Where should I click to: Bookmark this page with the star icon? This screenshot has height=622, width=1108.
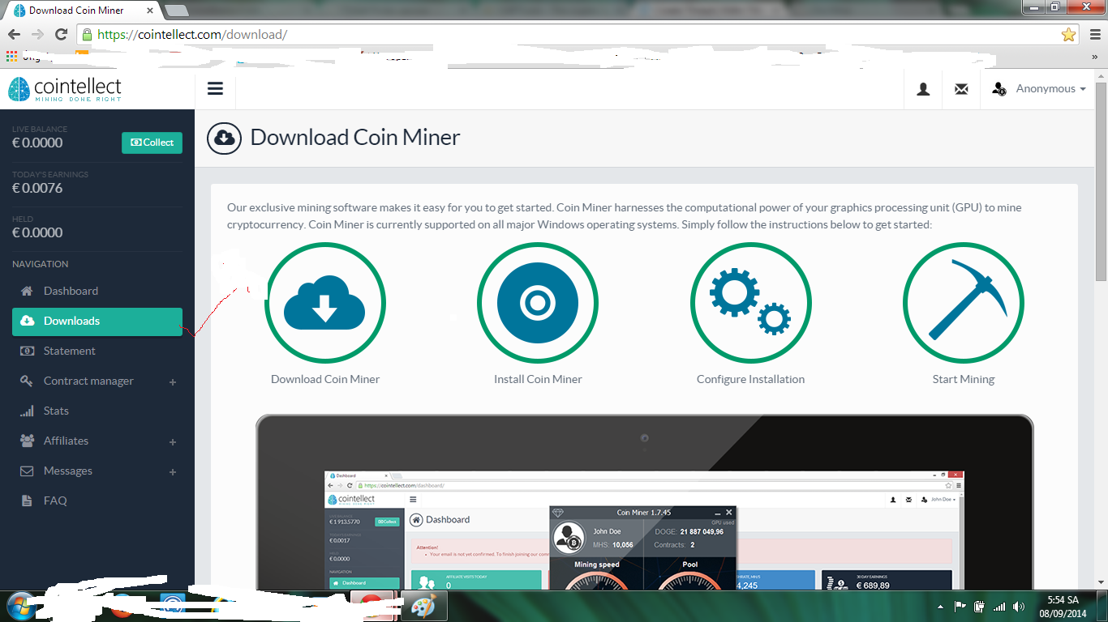[x=1068, y=35]
